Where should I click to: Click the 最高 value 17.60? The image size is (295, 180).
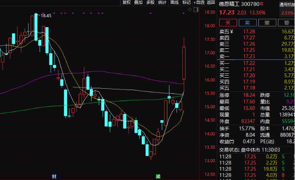(x=249, y=102)
